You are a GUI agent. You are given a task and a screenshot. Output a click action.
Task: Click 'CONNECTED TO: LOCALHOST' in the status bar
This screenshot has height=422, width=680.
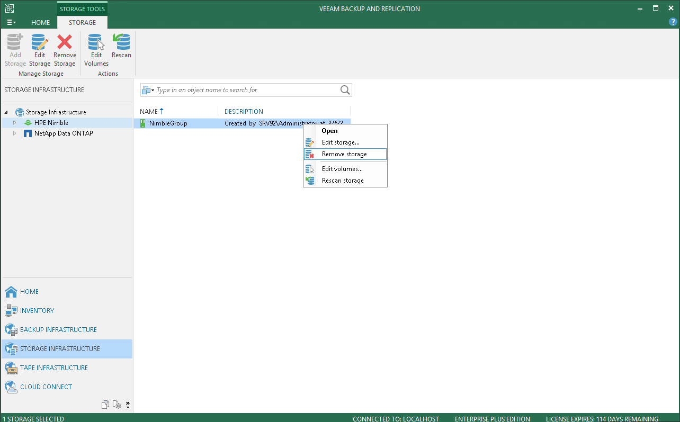396,419
